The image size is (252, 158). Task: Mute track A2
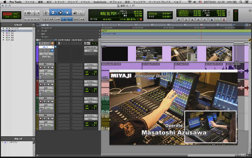click(52, 85)
